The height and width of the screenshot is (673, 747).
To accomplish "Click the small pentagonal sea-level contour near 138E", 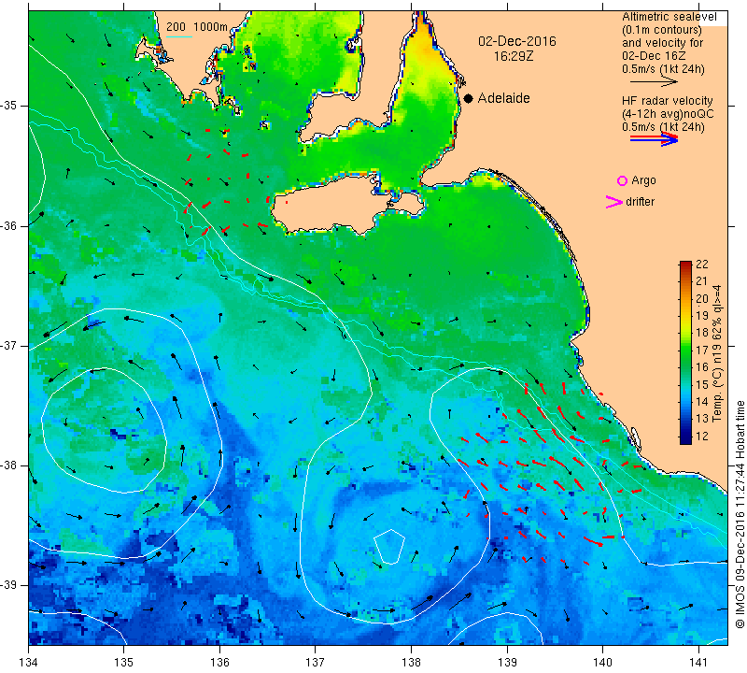I will [389, 547].
